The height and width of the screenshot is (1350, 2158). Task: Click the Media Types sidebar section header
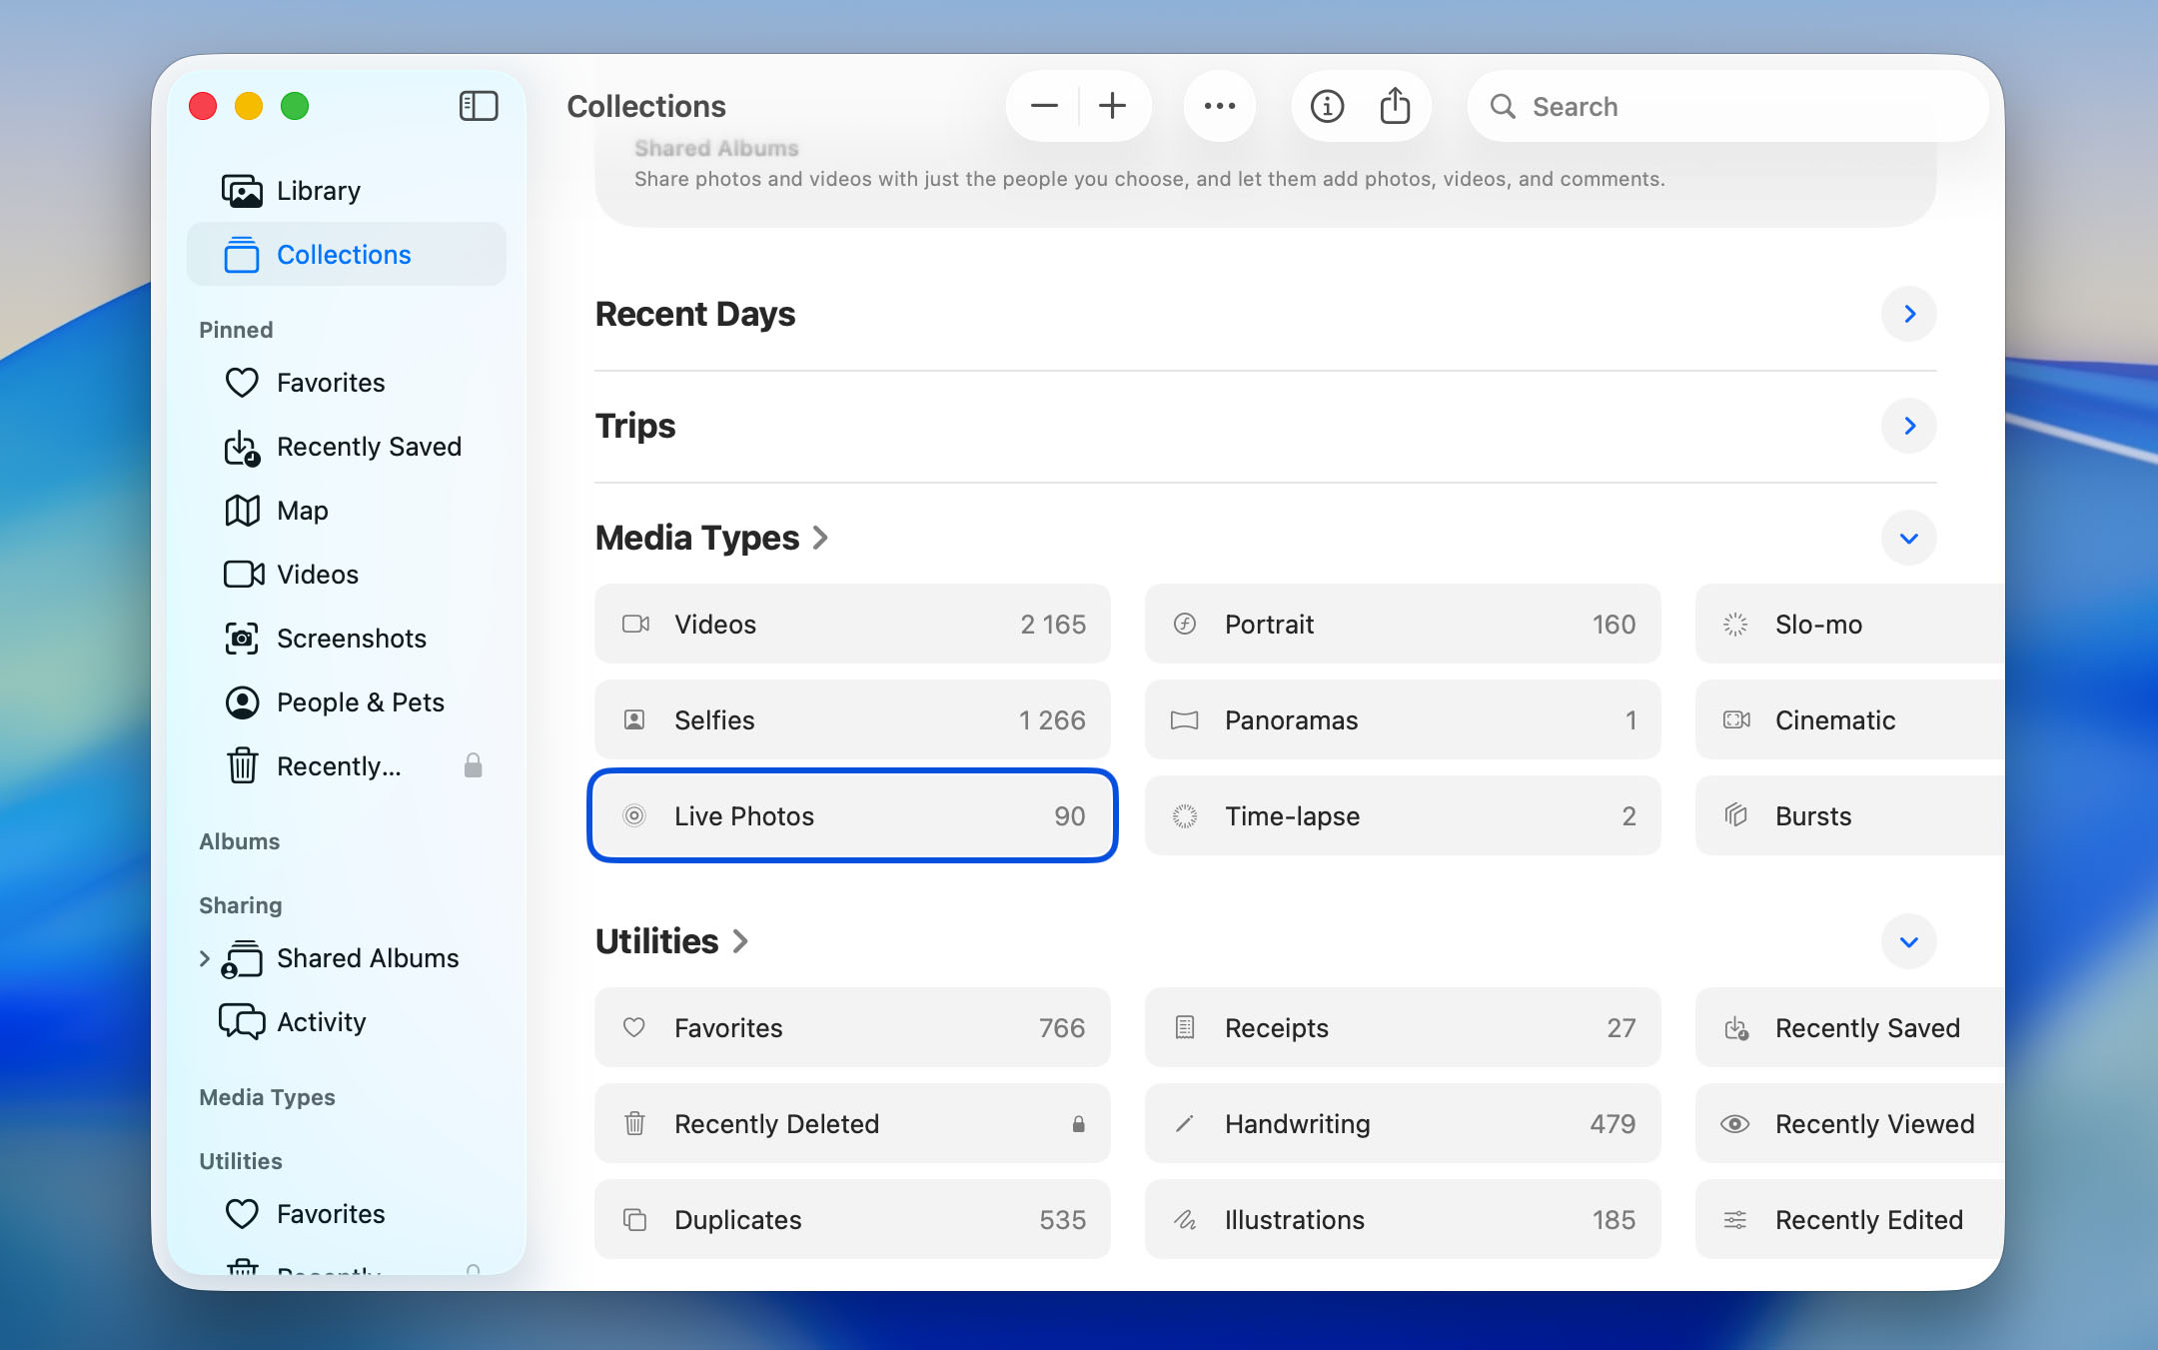tap(267, 1097)
